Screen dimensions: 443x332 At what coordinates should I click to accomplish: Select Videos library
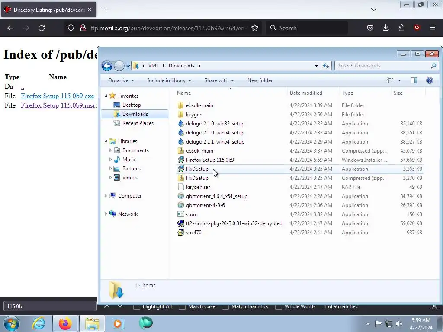130,178
